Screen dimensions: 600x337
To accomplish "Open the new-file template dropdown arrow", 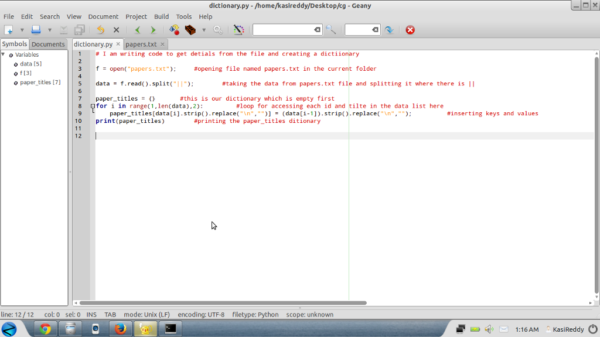I will point(22,30).
